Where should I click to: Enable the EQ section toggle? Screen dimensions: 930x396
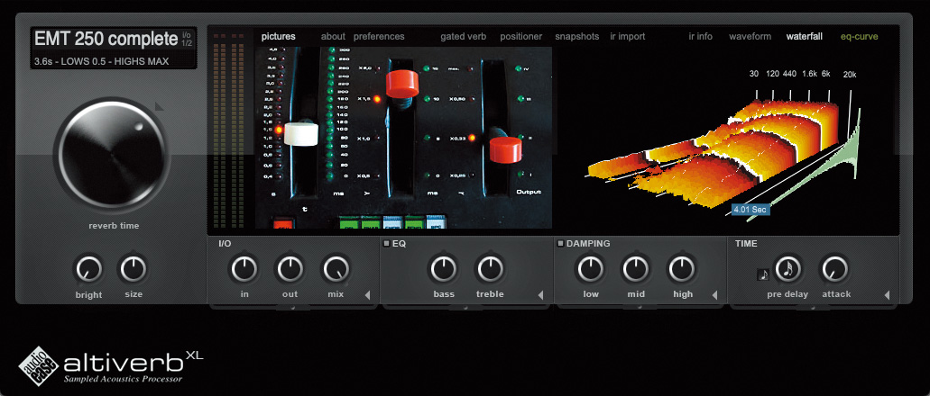[x=385, y=243]
